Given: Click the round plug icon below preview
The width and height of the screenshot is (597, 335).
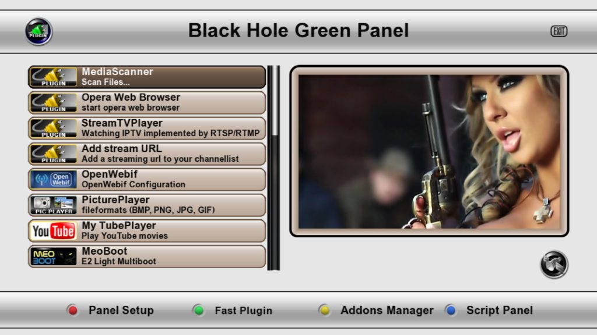Looking at the screenshot, I should point(554,265).
